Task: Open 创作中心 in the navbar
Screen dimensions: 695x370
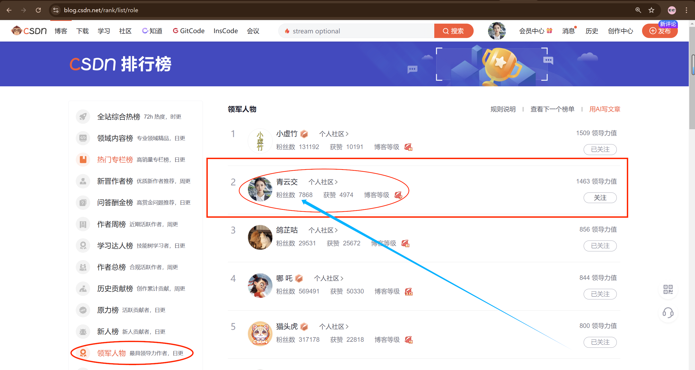Action: [x=621, y=31]
